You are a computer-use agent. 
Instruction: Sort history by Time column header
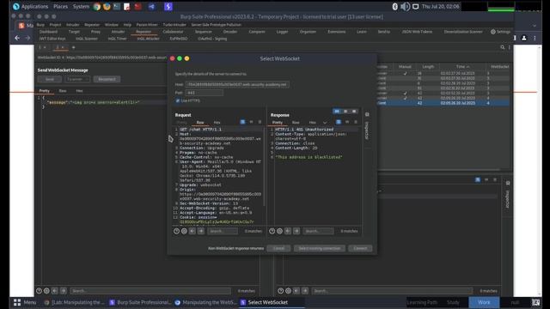click(462, 67)
